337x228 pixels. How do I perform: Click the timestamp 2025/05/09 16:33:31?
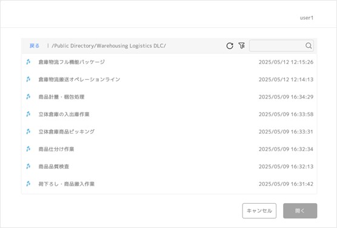[x=286, y=131]
